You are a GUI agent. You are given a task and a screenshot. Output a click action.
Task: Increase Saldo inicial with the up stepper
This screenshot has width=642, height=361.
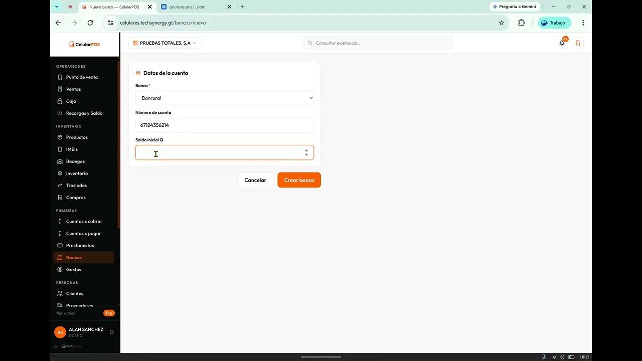(306, 150)
